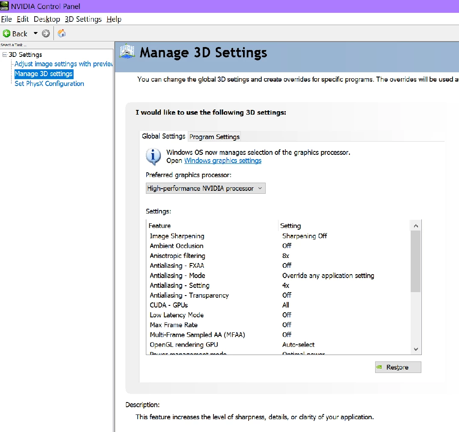Click the Sharpening Off setting value

tap(305, 236)
